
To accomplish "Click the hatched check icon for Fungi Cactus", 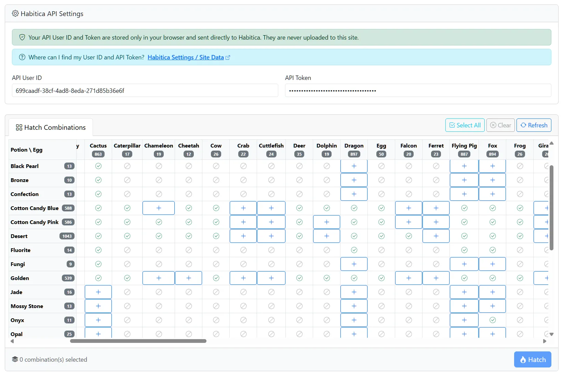I will (x=98, y=264).
